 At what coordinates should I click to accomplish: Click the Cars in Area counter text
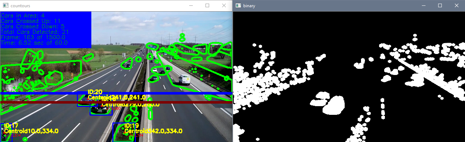pyautogui.click(x=23, y=16)
